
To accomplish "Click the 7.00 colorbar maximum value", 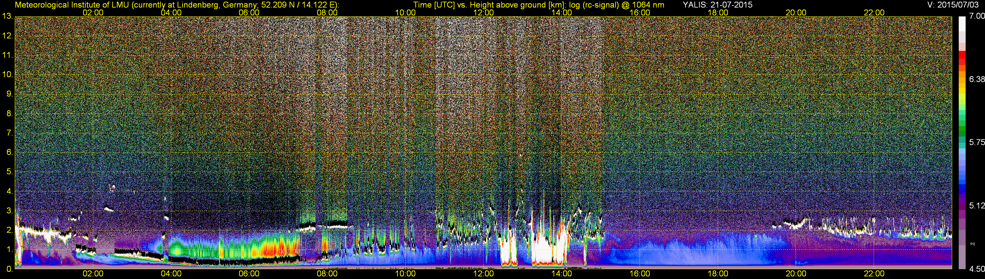I will pos(977,16).
